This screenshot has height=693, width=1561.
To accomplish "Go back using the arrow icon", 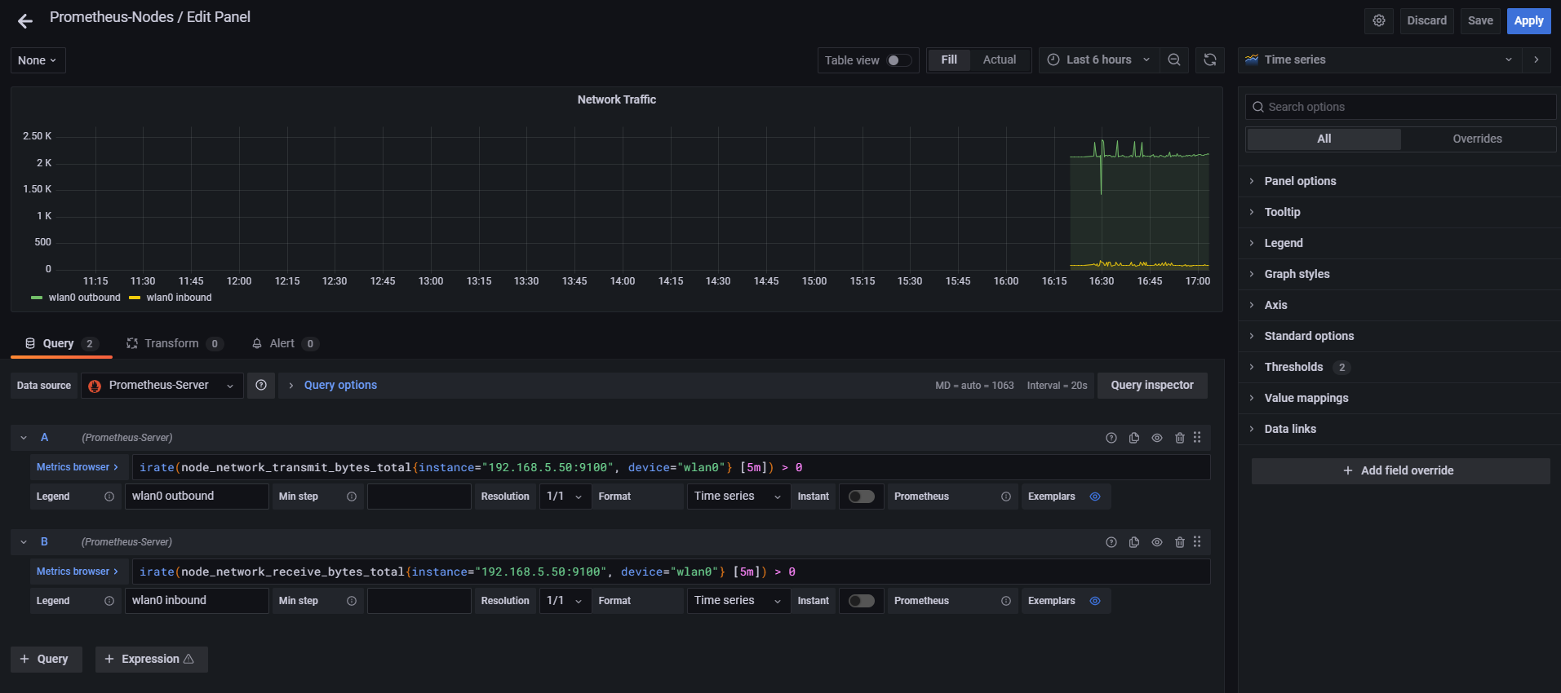I will click(25, 21).
